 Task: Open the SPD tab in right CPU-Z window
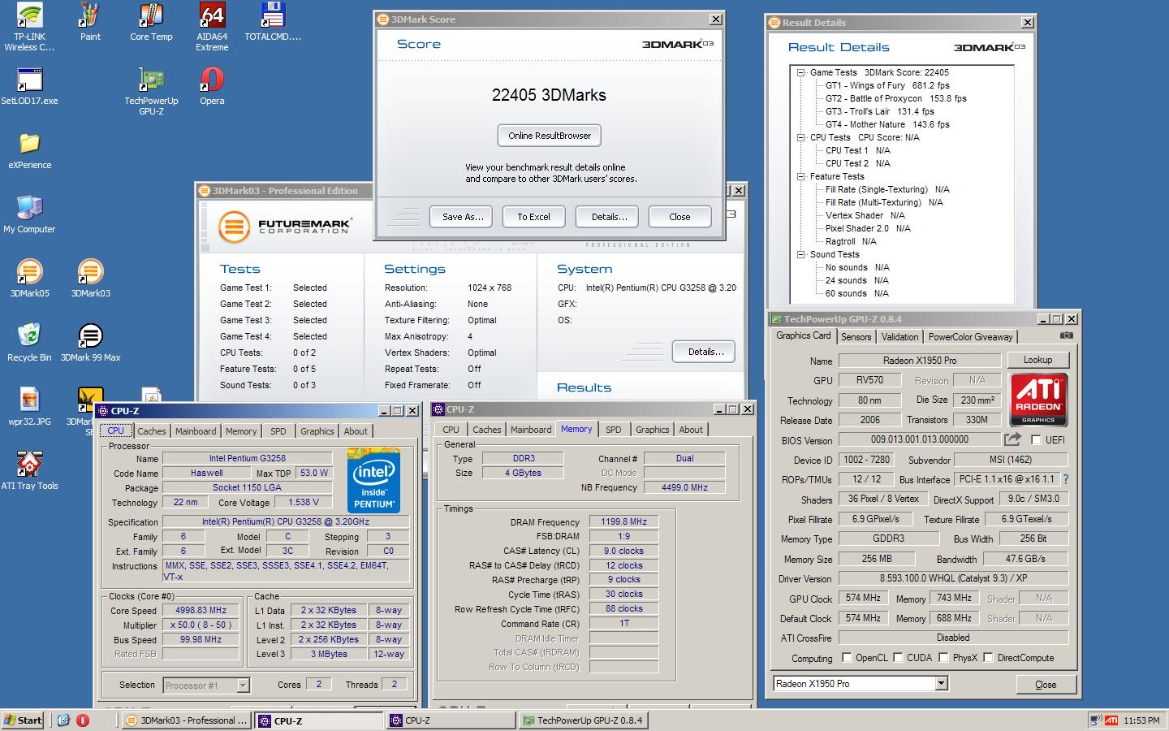coord(614,430)
